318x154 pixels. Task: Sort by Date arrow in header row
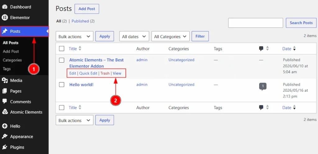point(294,49)
